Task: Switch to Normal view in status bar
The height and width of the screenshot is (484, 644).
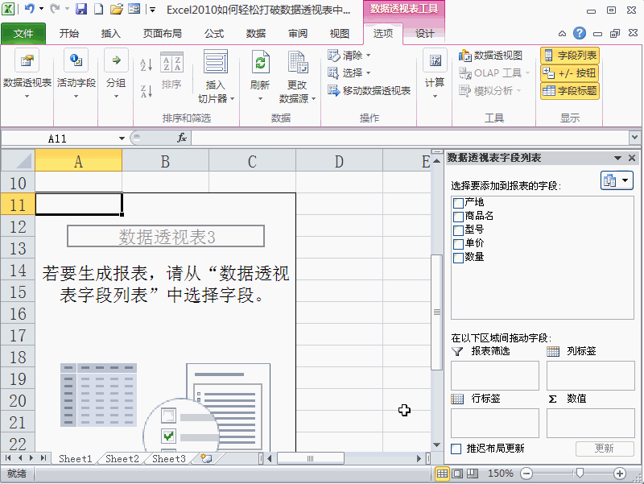Action: tap(442, 474)
